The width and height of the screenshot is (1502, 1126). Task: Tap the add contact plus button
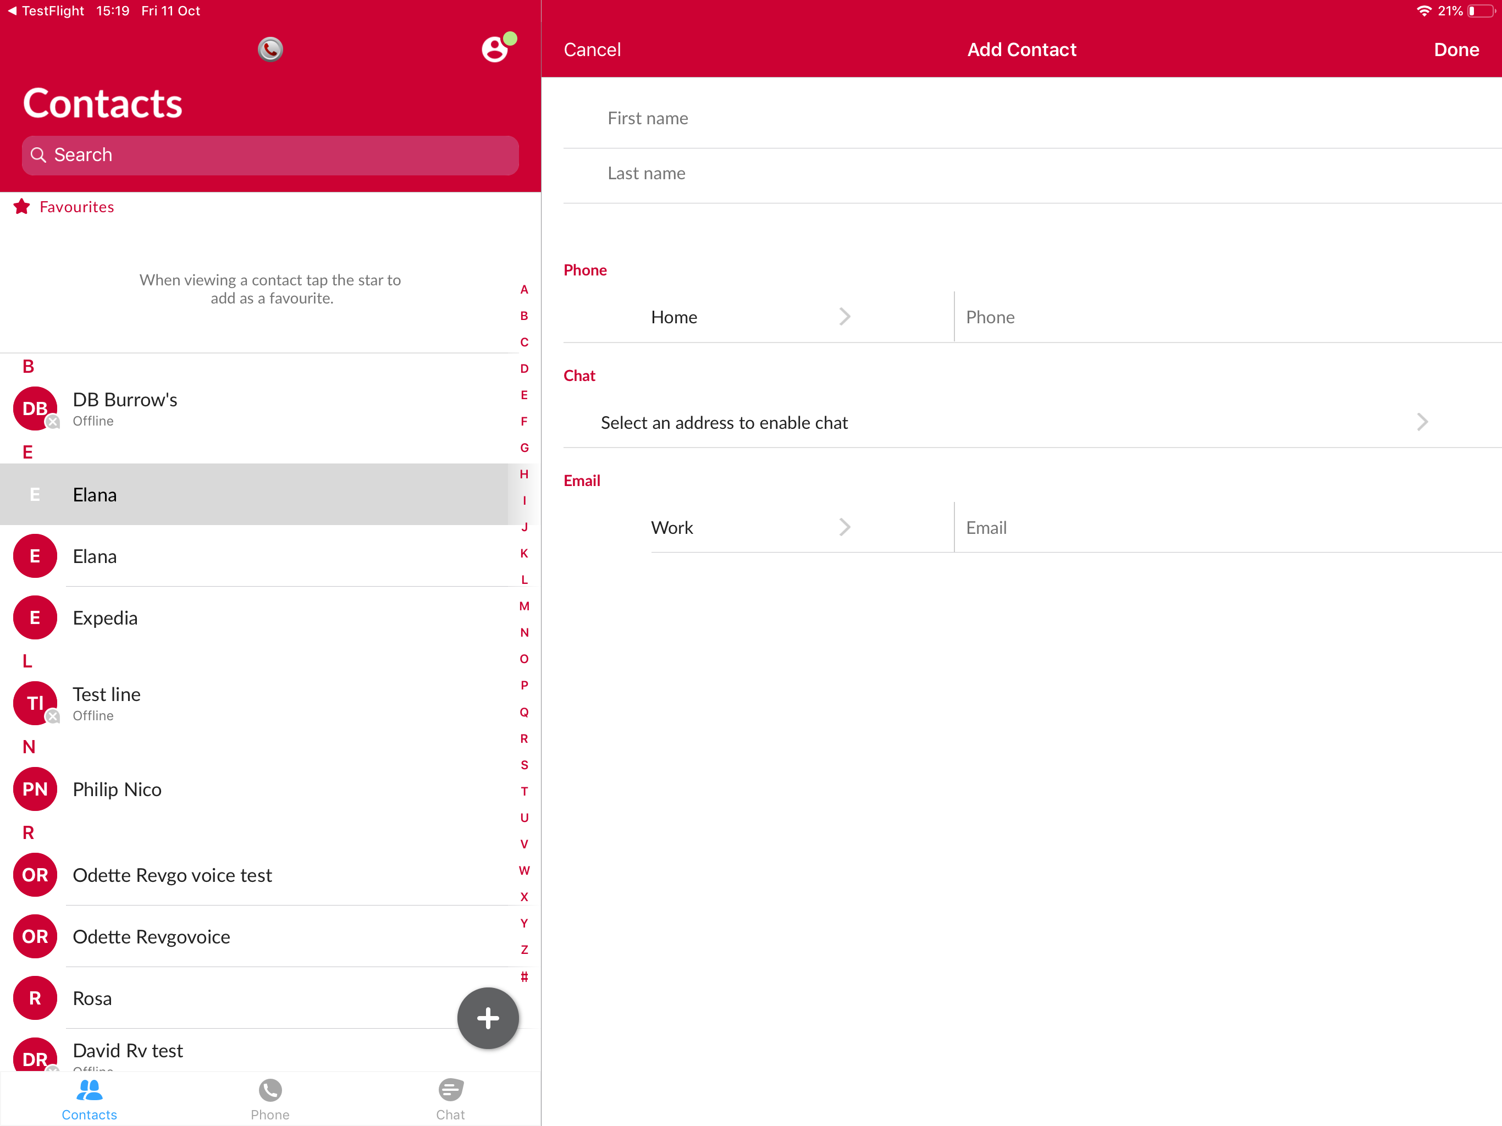pyautogui.click(x=488, y=1017)
